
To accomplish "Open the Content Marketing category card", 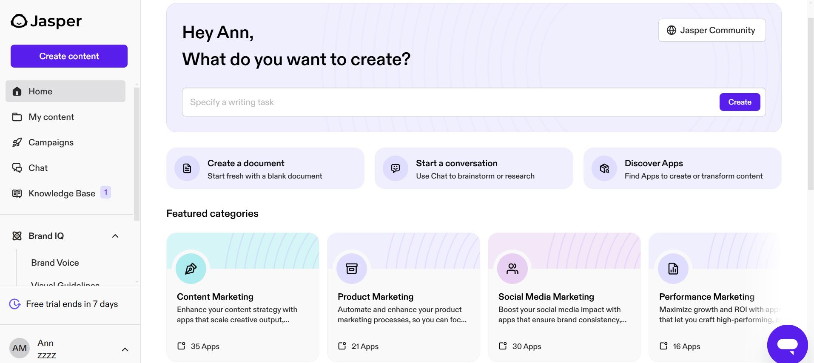I will click(243, 297).
